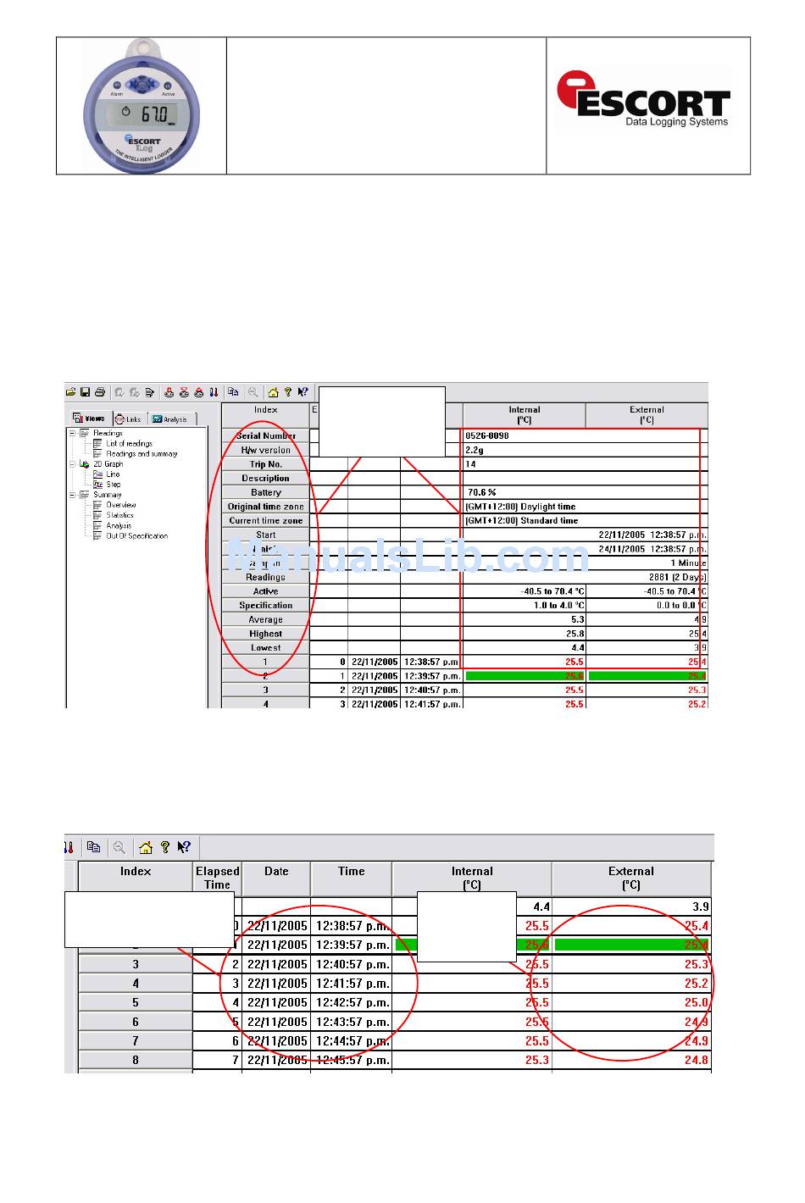Image resolution: width=805 pixels, height=1203 pixels.
Task: Click the External (°C) header in upper screenshot
Action: click(x=647, y=414)
